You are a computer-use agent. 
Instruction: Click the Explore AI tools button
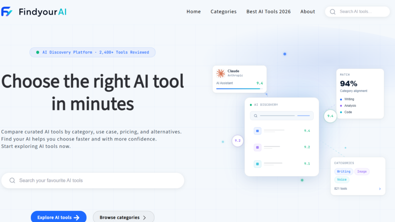[x=59, y=217]
